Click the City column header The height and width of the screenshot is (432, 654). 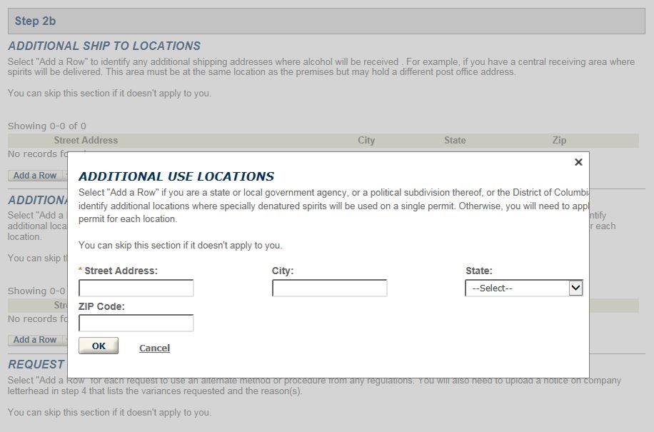tap(366, 140)
